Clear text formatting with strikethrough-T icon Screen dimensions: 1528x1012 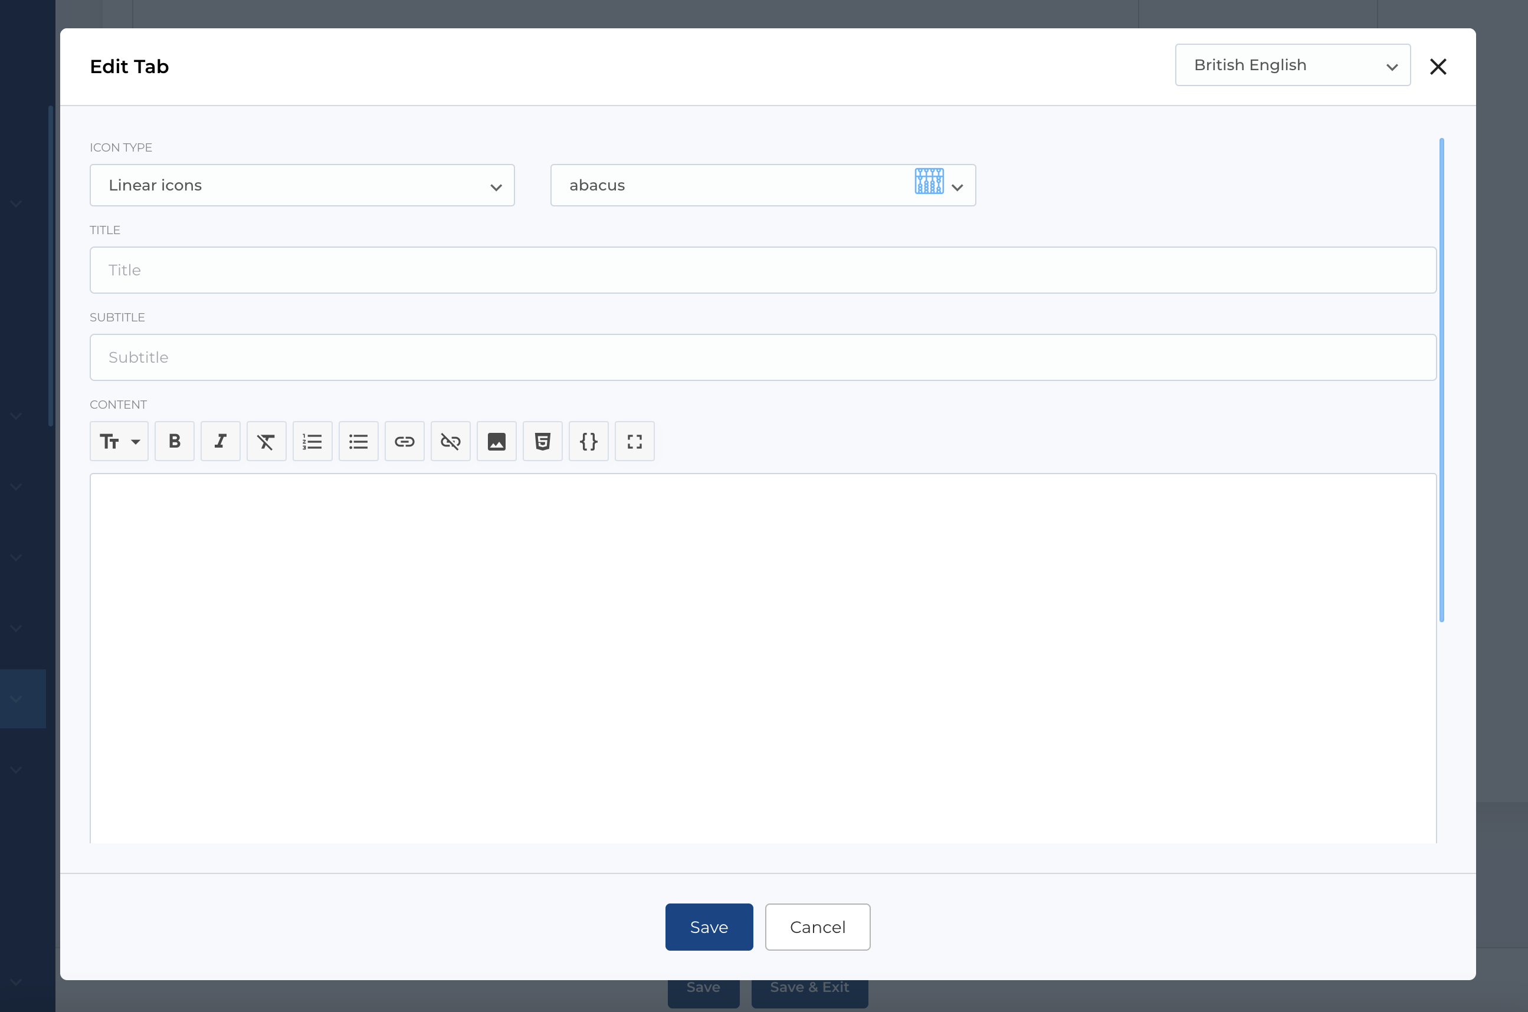coord(266,442)
